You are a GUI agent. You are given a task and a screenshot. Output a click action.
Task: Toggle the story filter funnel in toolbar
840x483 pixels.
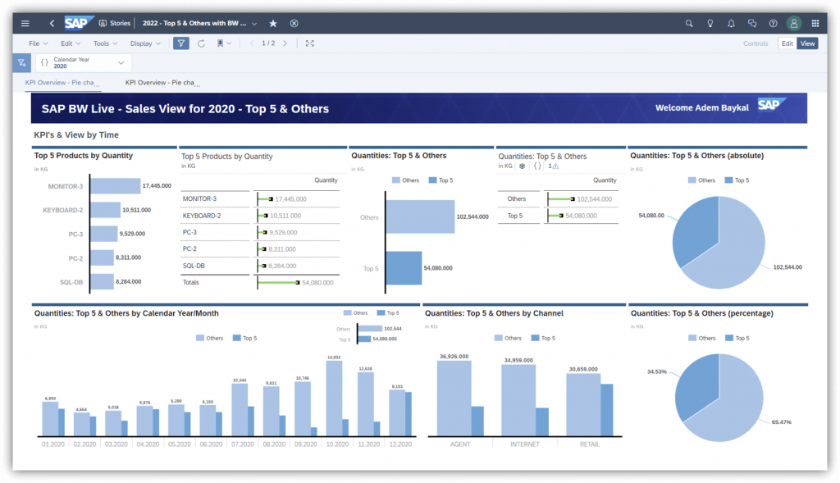coord(181,43)
